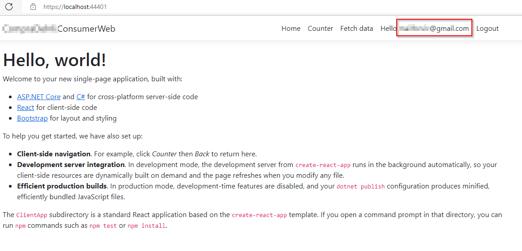522x251 pixels.
Task: Click the 'Client-side navigation' bold text
Action: (54, 154)
